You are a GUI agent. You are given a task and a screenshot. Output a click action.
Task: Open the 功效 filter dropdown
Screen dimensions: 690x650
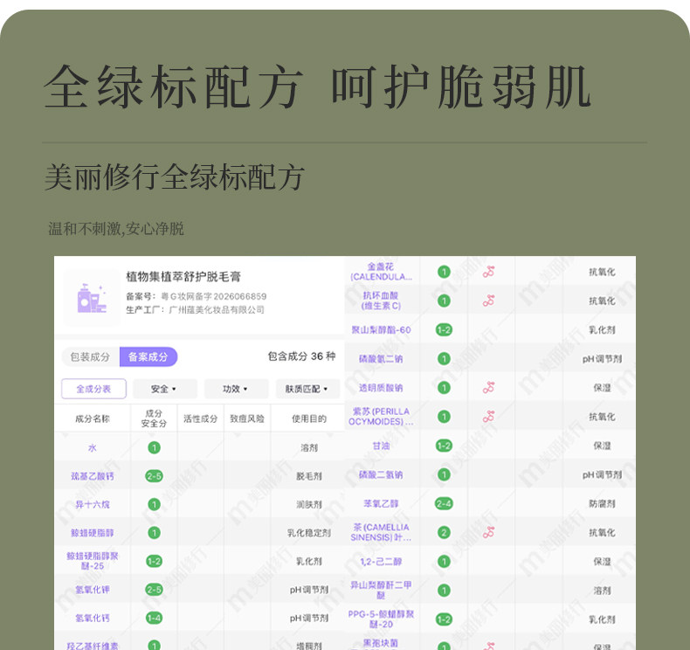coord(237,389)
